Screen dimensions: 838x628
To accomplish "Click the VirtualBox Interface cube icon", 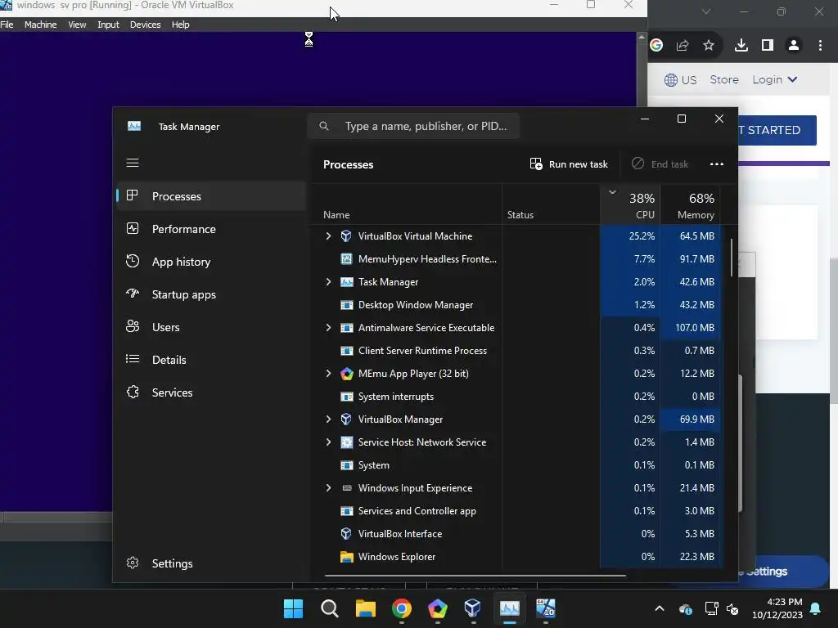I will [x=346, y=533].
